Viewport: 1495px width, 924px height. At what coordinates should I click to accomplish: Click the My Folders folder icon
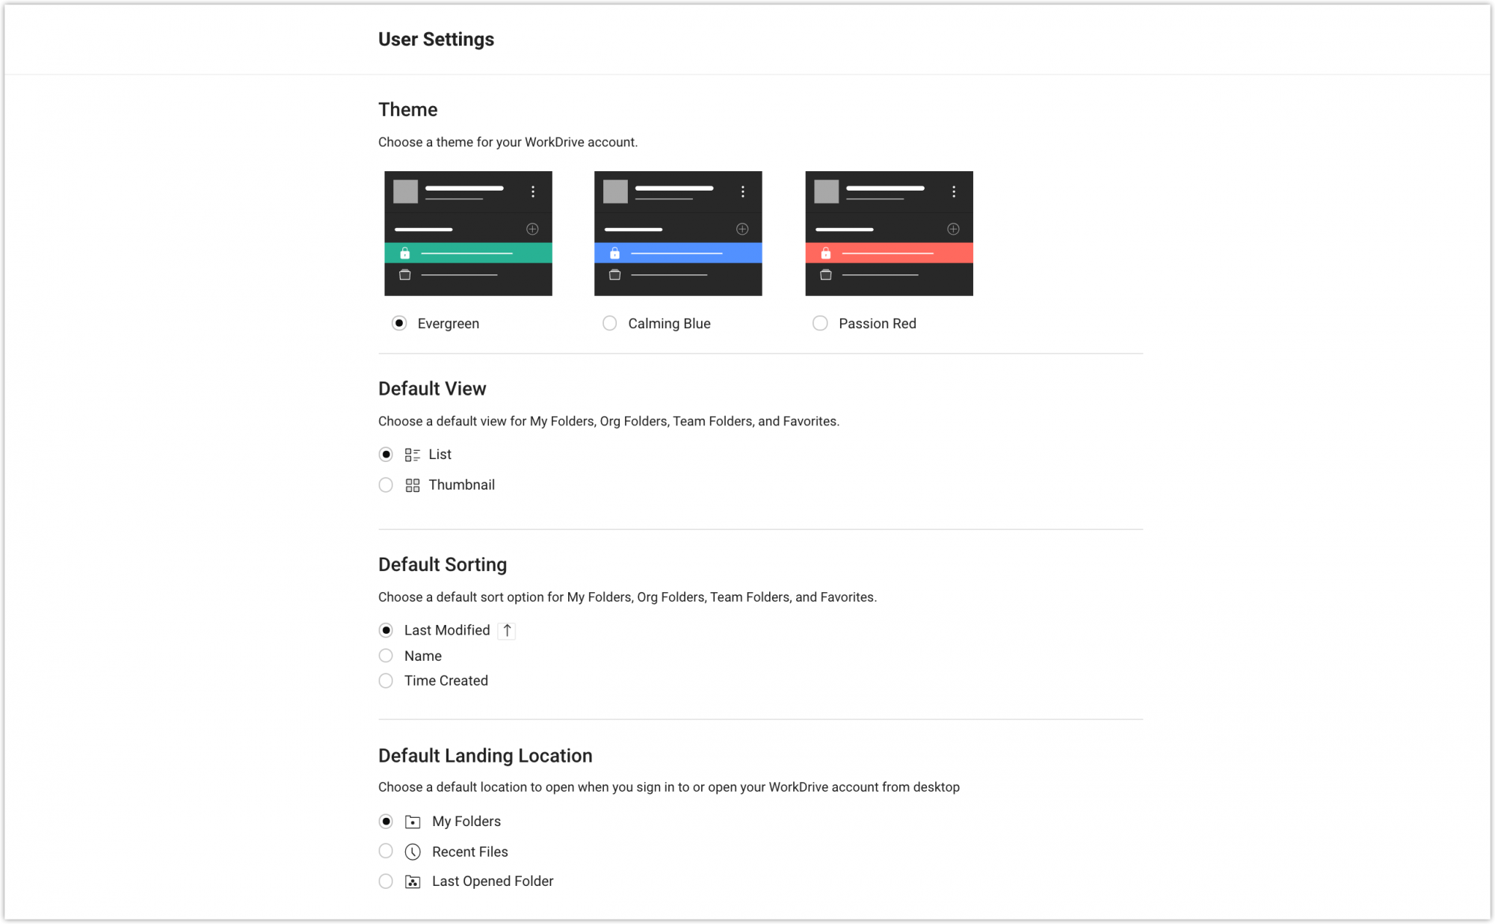click(x=412, y=821)
